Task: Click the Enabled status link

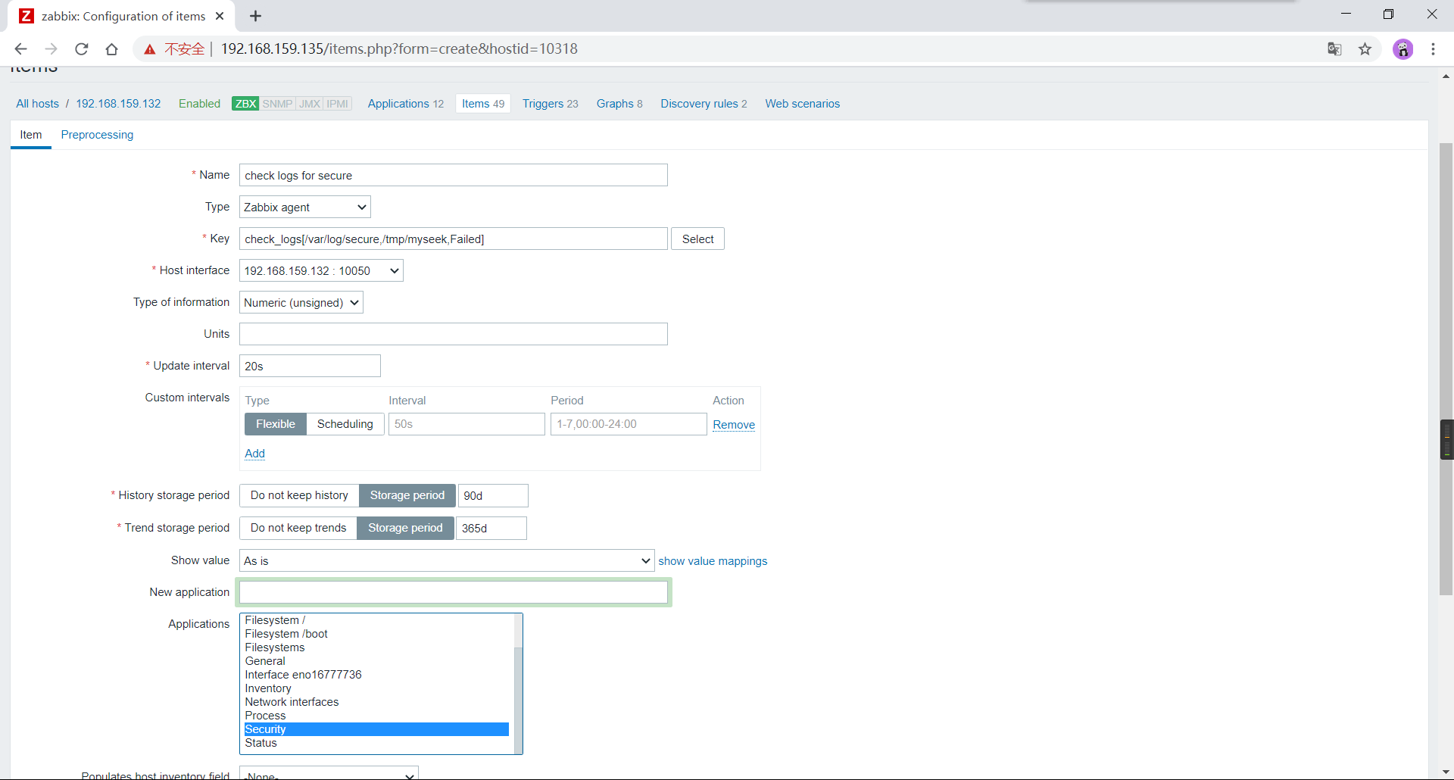Action: coord(199,104)
